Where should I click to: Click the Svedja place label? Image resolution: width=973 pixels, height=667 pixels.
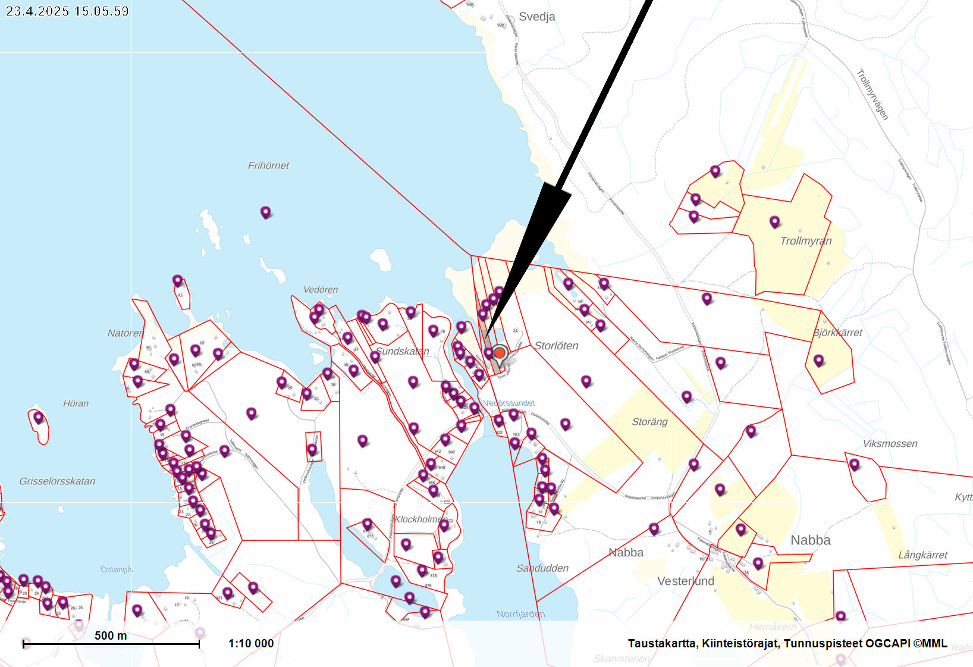coord(536,17)
